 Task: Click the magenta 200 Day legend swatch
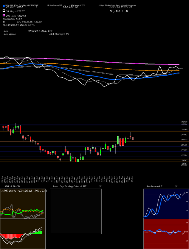click(x=4, y=15)
